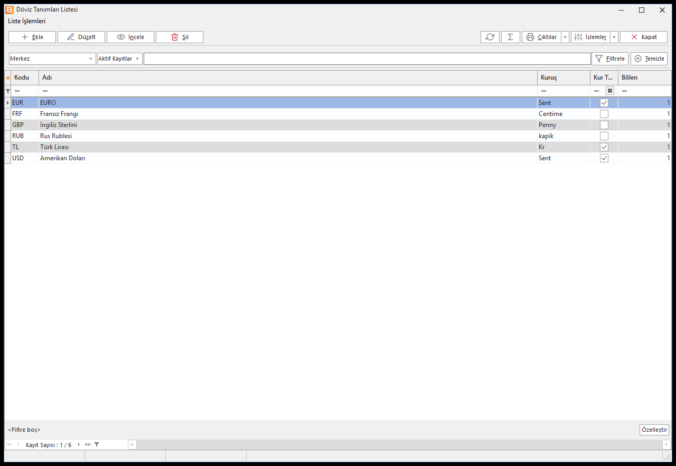Click the horizontal scrollbar left arrow
Screen dimensions: 676x466
tap(132, 445)
